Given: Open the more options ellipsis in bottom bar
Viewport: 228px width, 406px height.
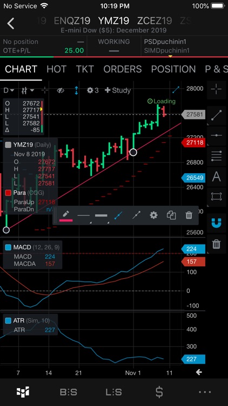Looking at the screenshot, I should 205,392.
